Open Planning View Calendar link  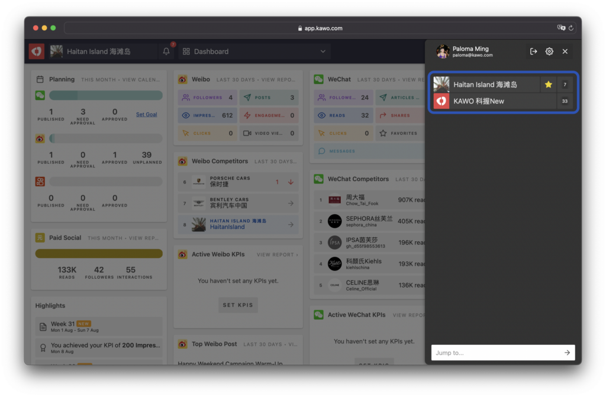tap(141, 80)
